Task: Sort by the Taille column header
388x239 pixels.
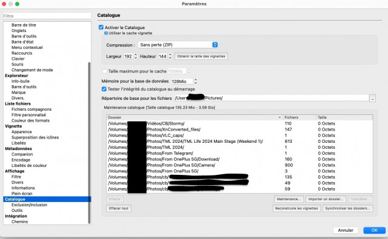Action: pyautogui.click(x=344, y=117)
